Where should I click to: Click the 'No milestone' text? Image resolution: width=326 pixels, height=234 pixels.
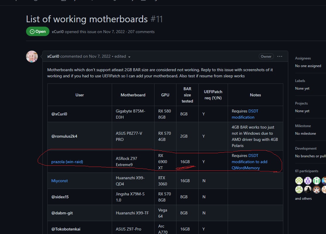[x=306, y=133]
